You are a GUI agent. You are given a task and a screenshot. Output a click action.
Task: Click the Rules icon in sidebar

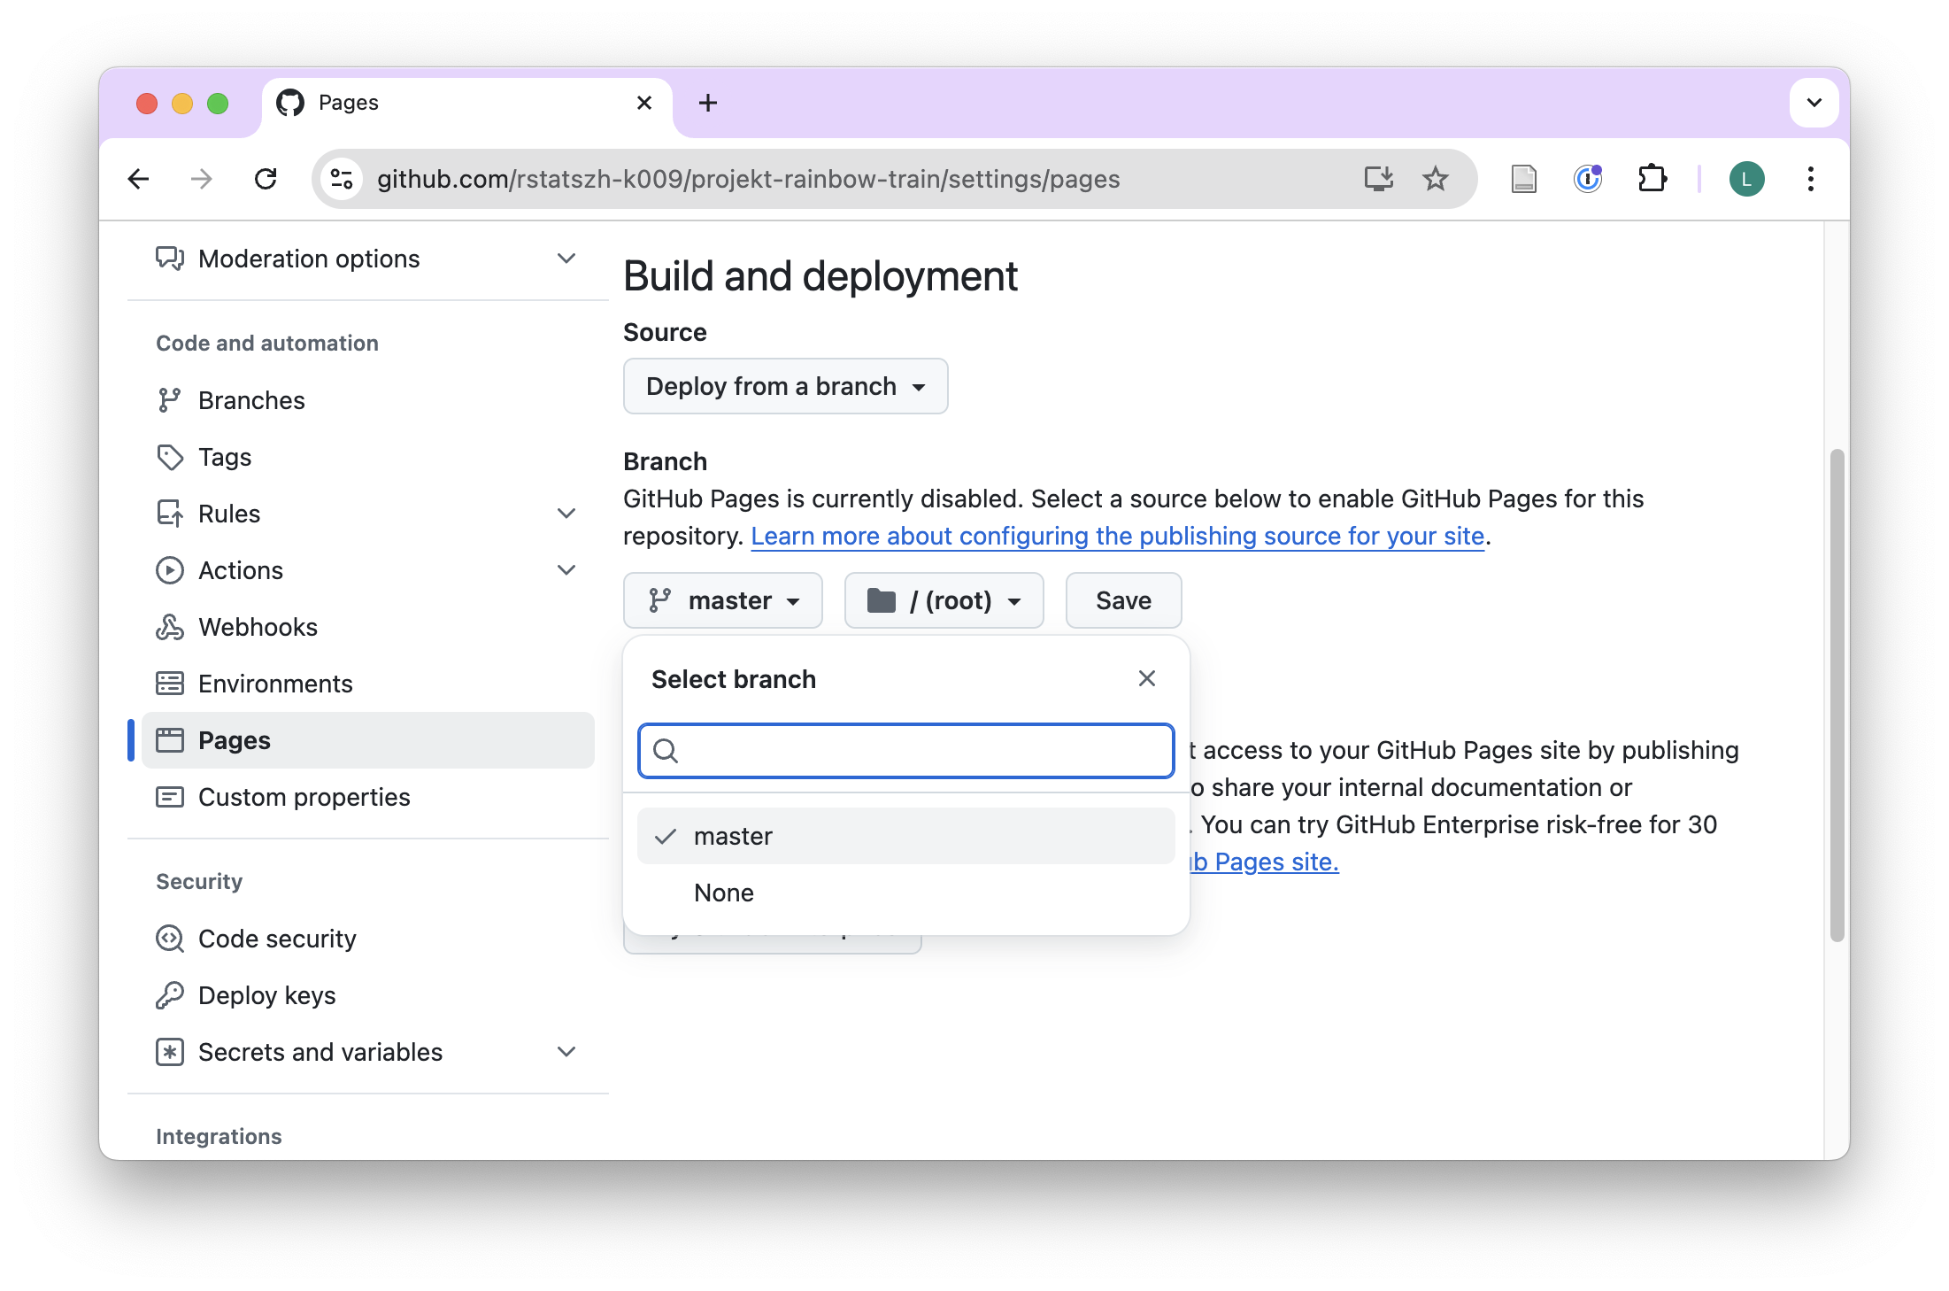coord(169,514)
